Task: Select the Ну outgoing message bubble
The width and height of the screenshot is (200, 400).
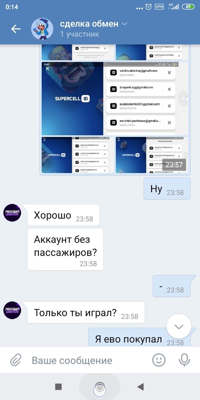Action: point(167,189)
